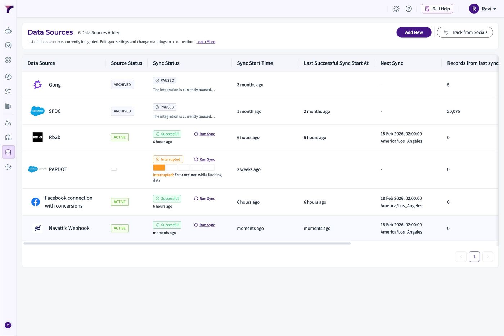
Task: Open the people contacts sidebar icon
Action: (x=8, y=123)
